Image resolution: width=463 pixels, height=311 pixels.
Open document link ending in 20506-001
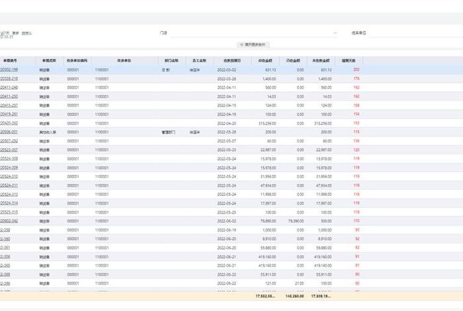[x=9, y=132]
